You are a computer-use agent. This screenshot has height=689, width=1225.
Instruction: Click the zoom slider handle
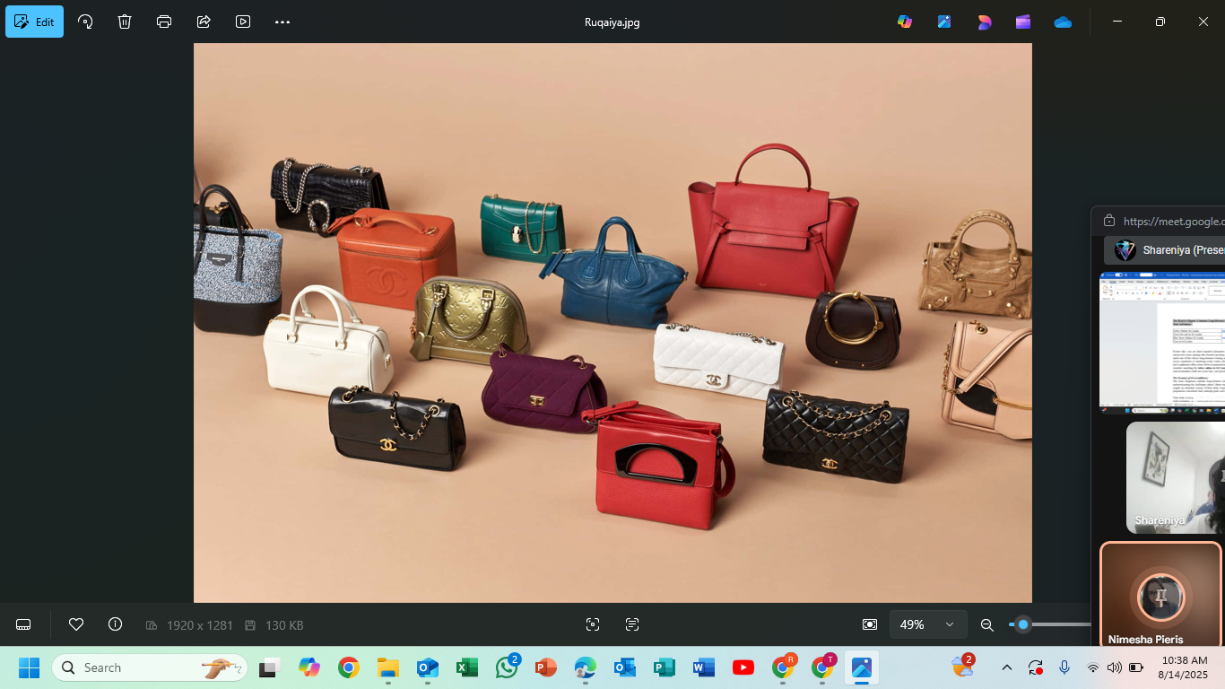click(x=1022, y=624)
